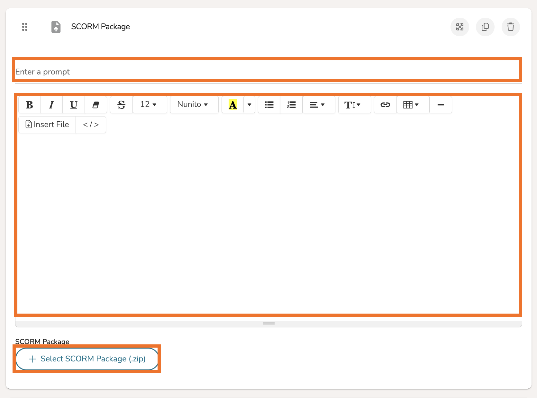Open the line height dropdown

(352, 105)
